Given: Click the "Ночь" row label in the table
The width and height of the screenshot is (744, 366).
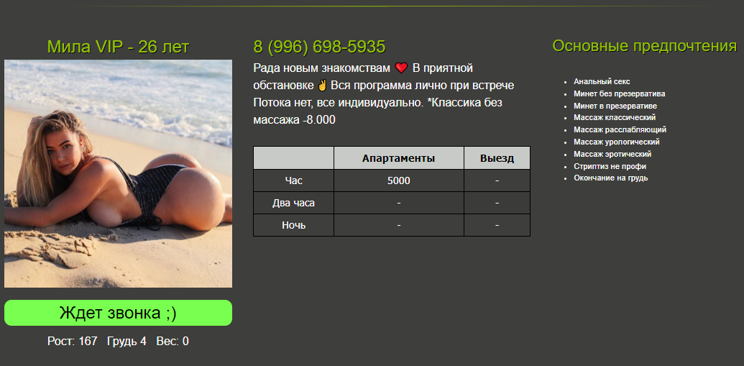Looking at the screenshot, I should click(294, 225).
